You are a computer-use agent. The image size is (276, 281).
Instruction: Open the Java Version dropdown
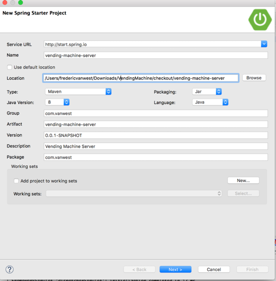tap(57, 102)
